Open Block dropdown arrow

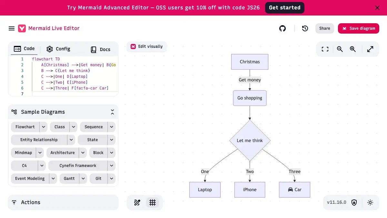(x=111, y=153)
